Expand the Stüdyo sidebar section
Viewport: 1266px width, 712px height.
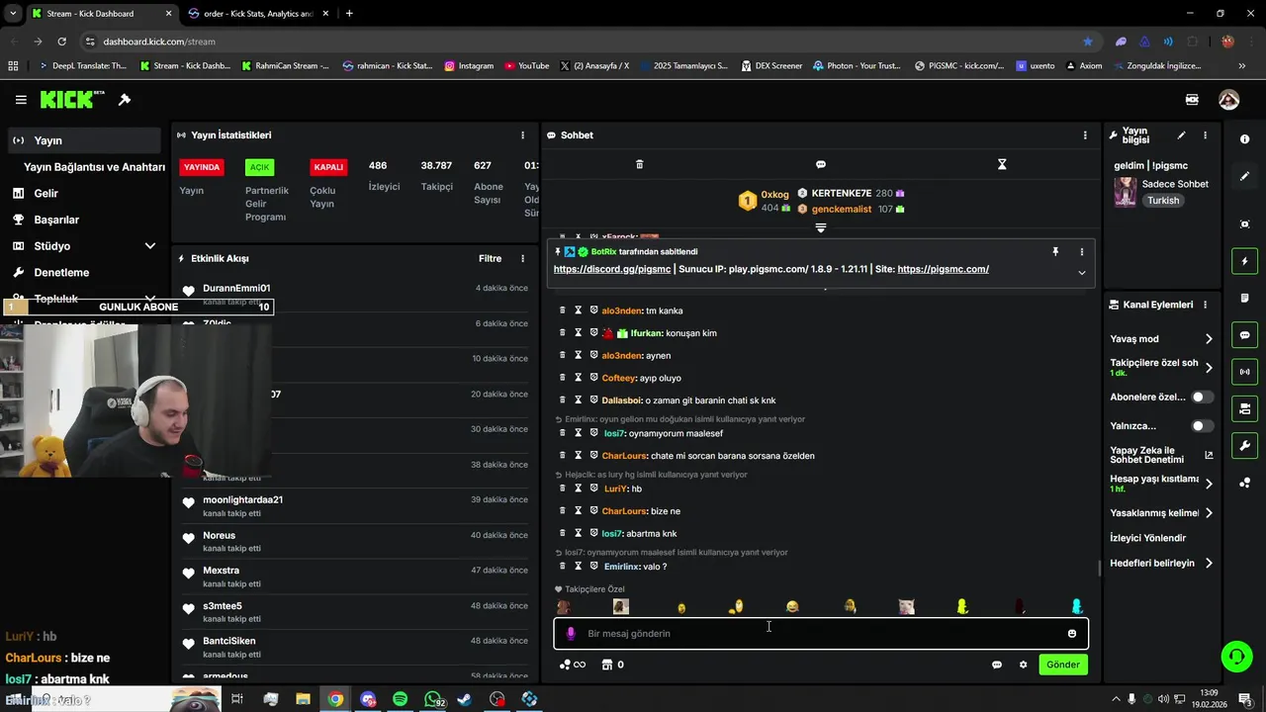(x=149, y=246)
